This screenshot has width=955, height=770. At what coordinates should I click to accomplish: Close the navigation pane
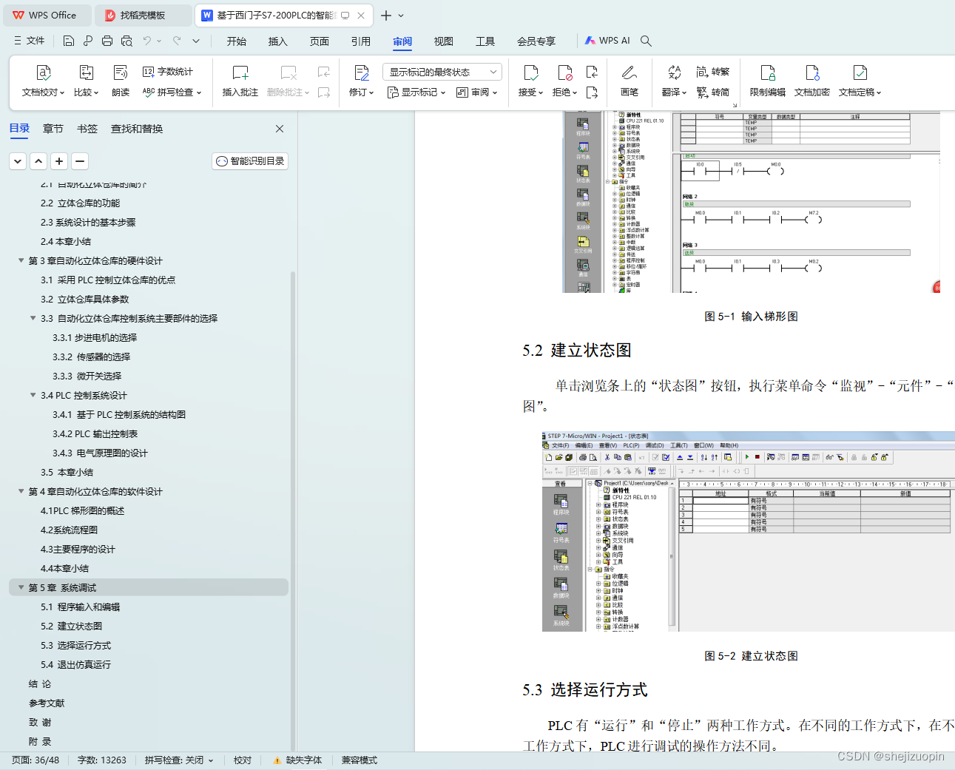pyautogui.click(x=280, y=129)
